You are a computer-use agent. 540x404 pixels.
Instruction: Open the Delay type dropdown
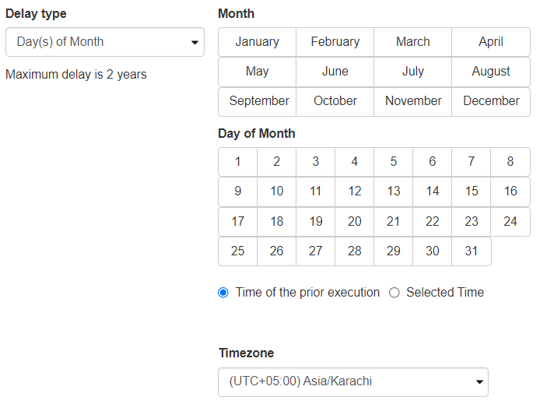(x=104, y=42)
